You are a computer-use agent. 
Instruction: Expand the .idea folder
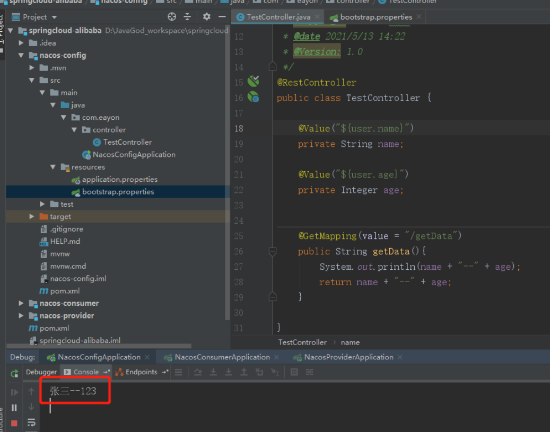point(21,43)
